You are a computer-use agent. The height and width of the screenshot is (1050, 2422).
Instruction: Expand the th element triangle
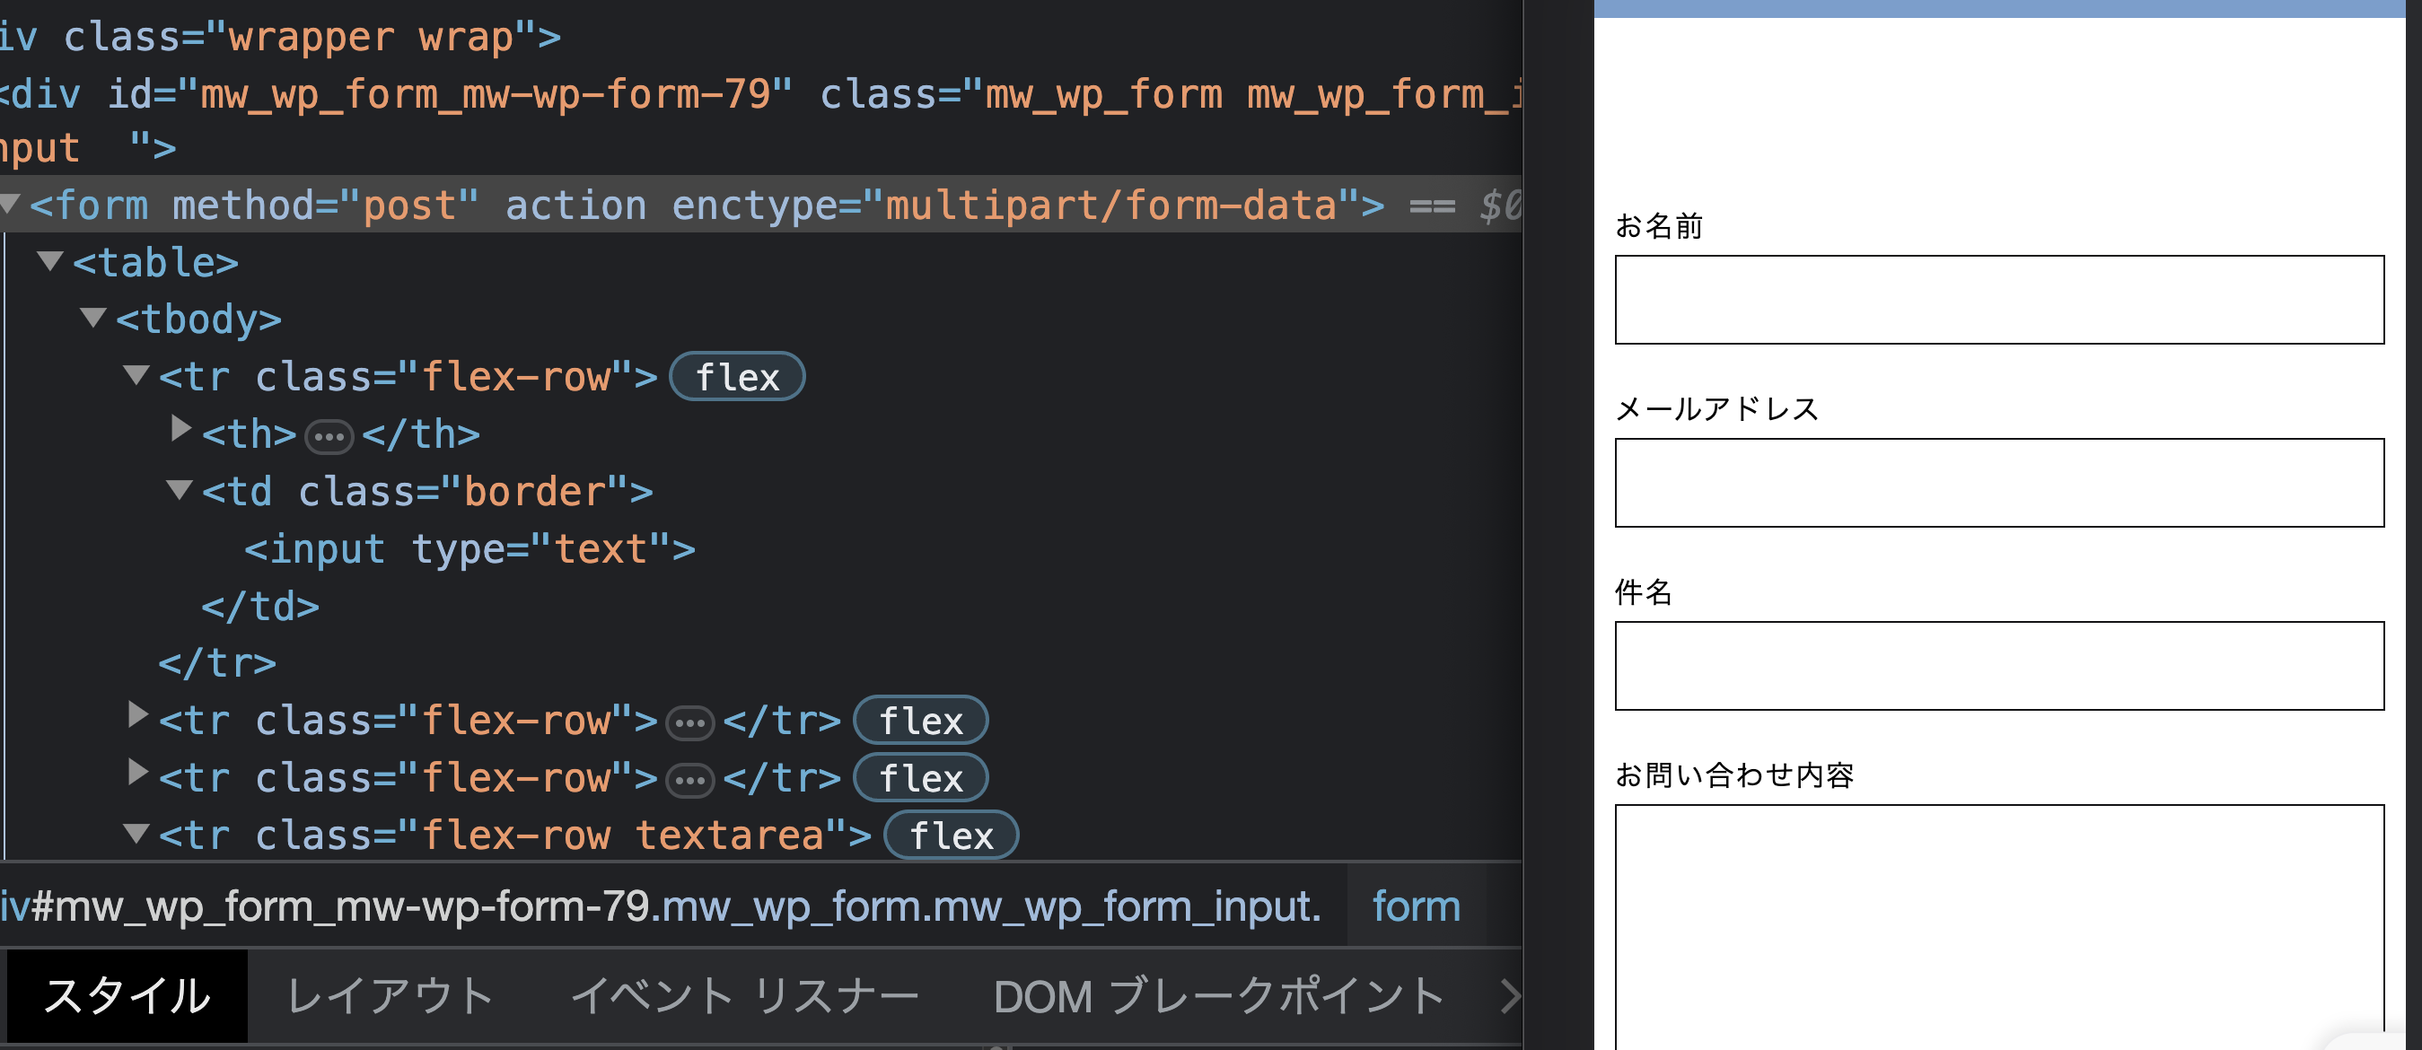click(180, 429)
